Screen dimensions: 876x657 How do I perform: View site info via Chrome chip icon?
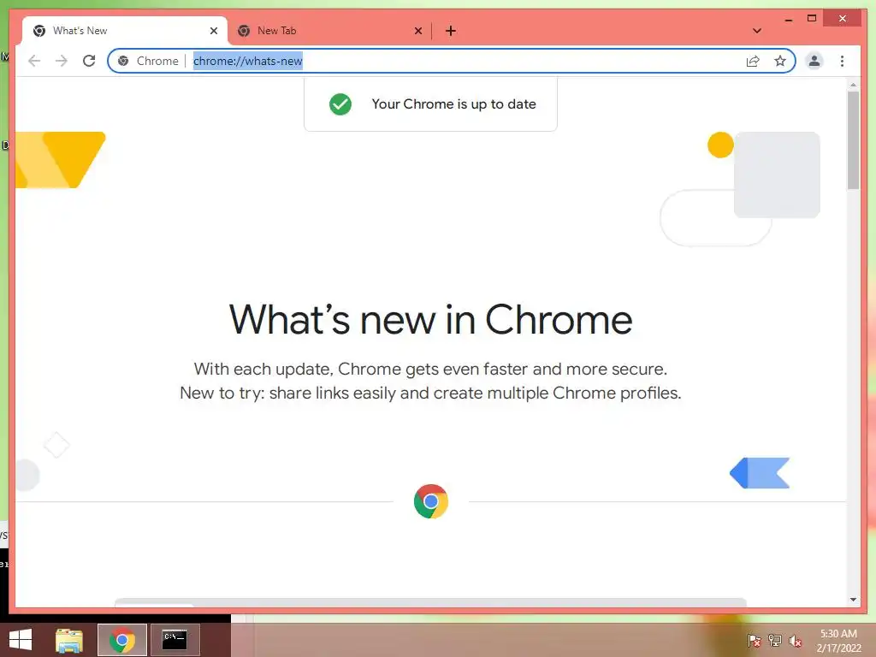(123, 61)
